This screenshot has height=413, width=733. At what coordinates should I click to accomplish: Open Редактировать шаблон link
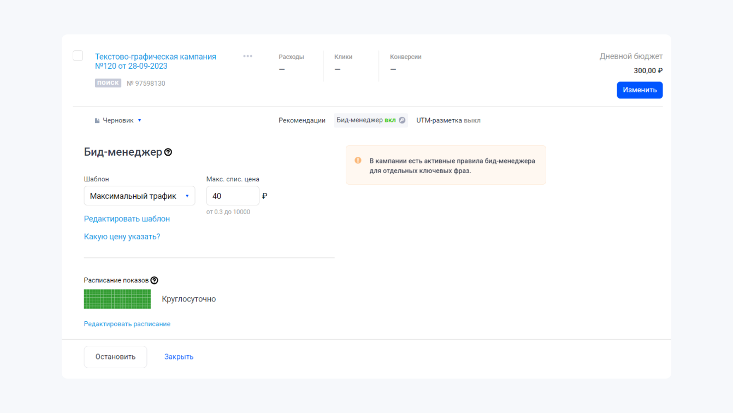pyautogui.click(x=127, y=219)
